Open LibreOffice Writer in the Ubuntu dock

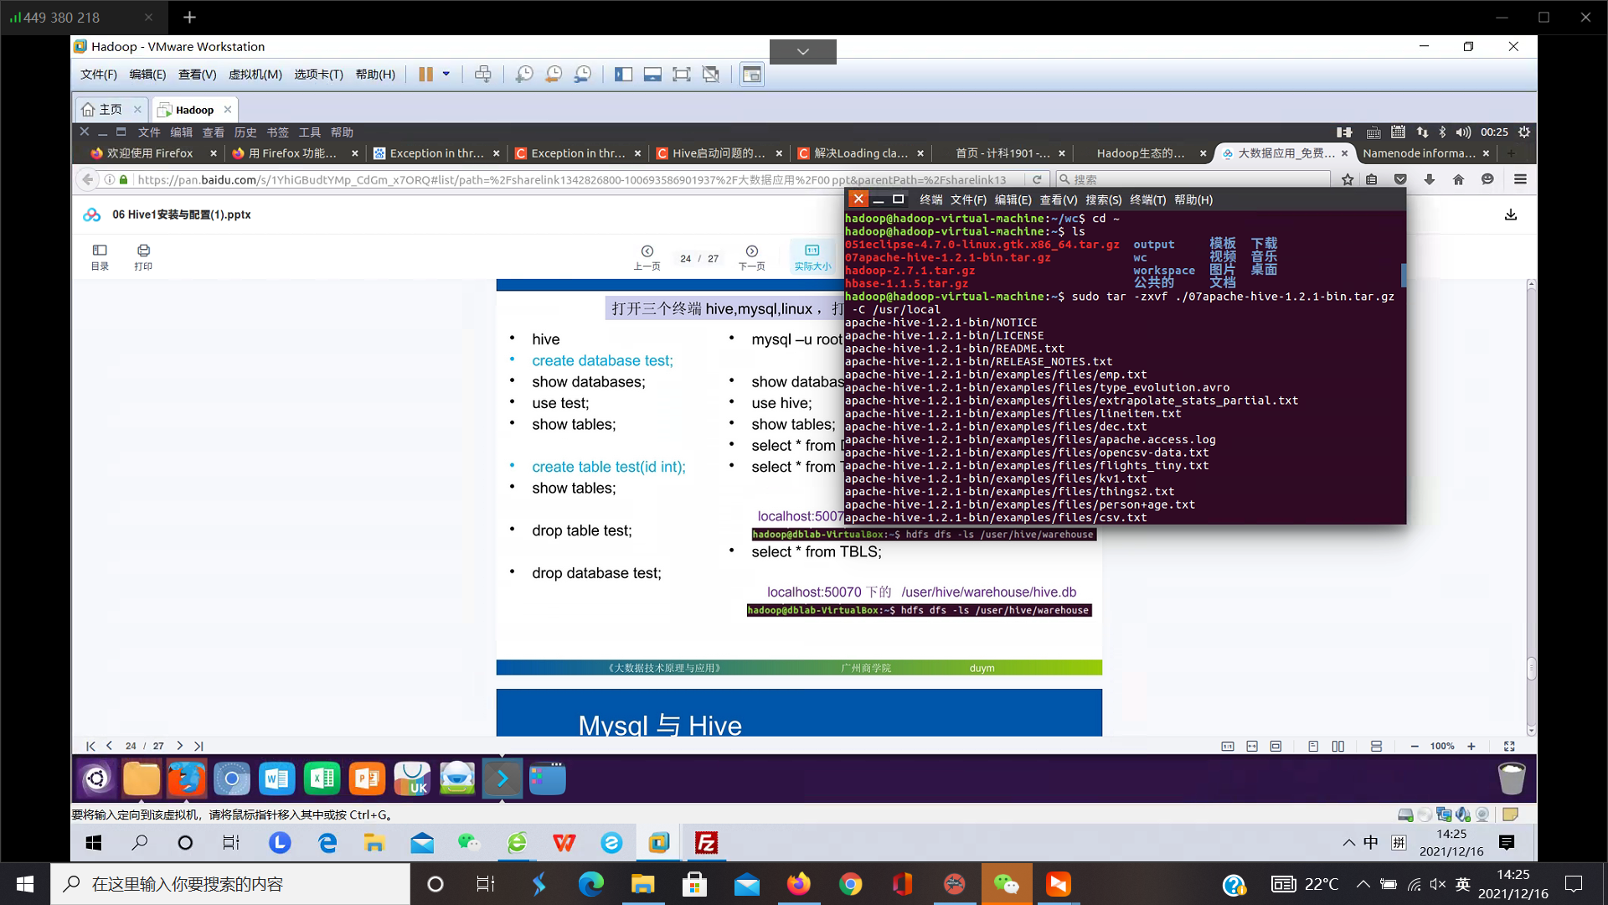[x=276, y=778]
